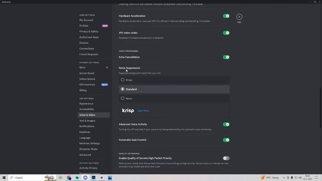Open volume control in system tray
Image resolution: width=322 pixels, height=181 pixels.
300,177
